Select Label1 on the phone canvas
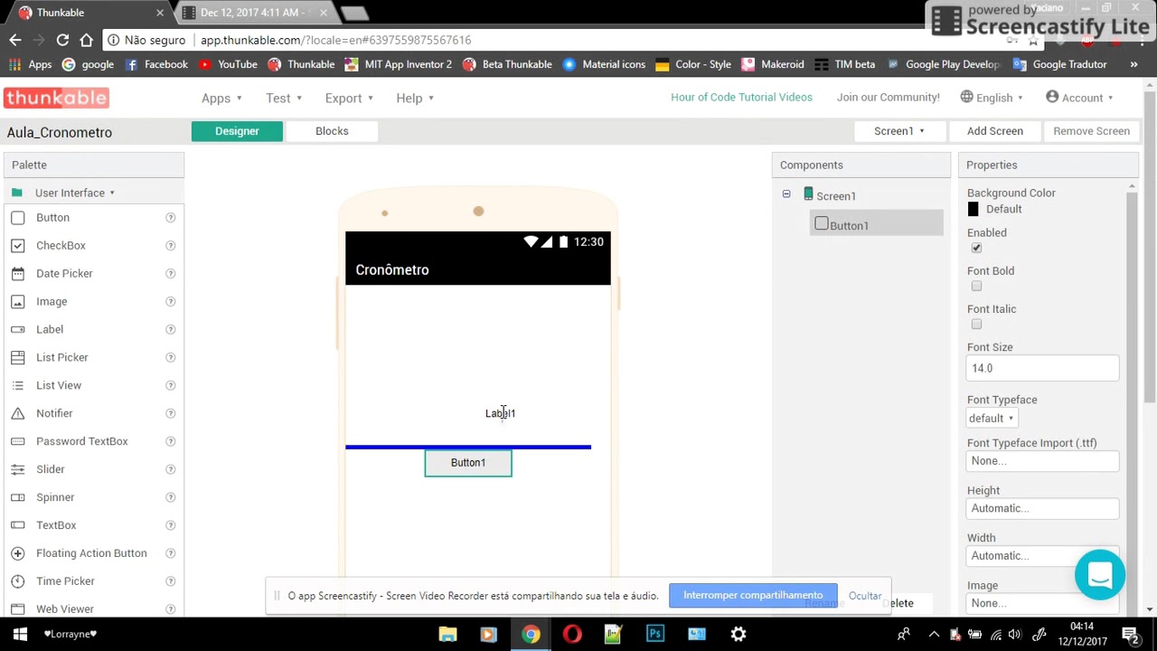1157x651 pixels. 500,413
